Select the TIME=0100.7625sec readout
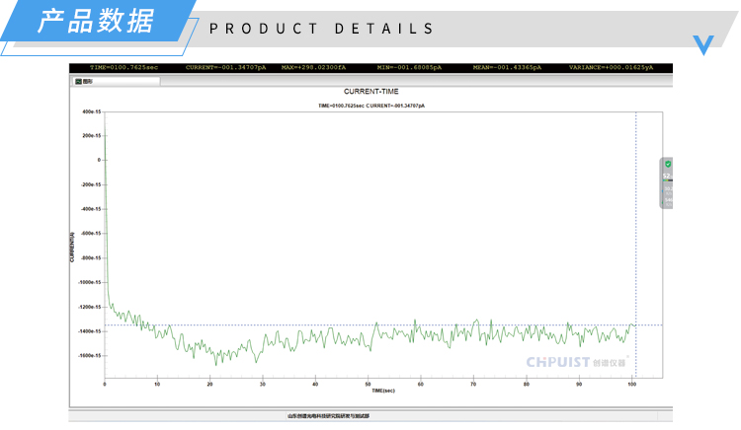Screen dimensions: 741x430 point(124,67)
